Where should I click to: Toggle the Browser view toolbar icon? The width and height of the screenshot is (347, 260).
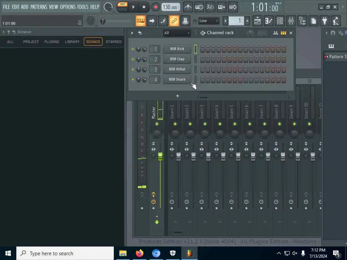302,21
